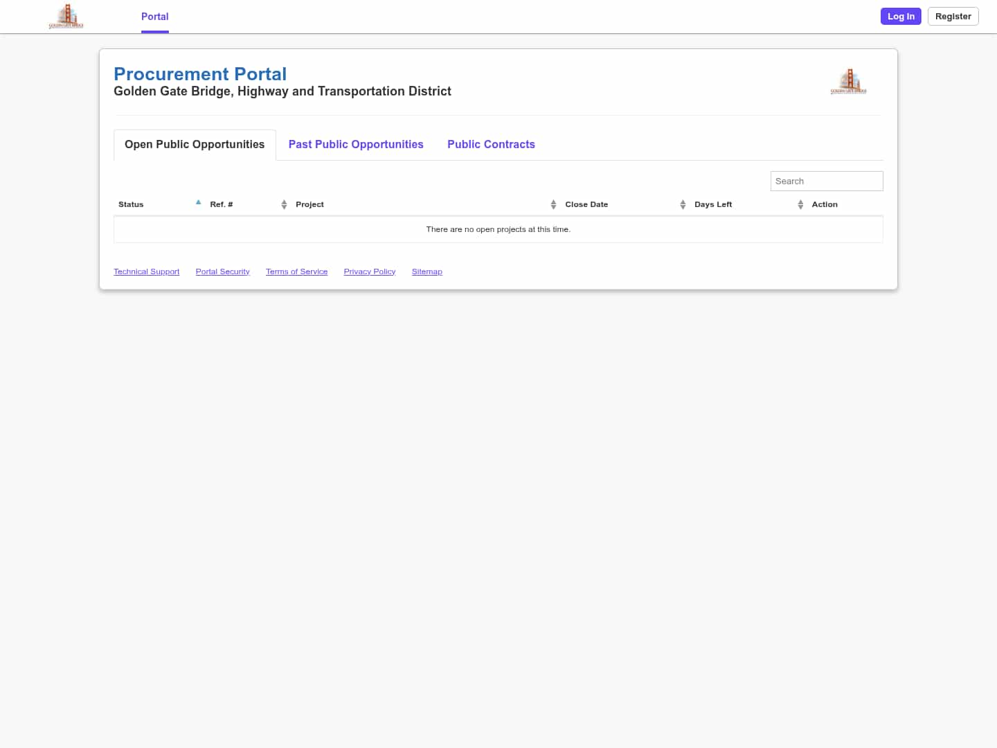
Task: Switch to Past Public Opportunities tab
Action: (356, 145)
